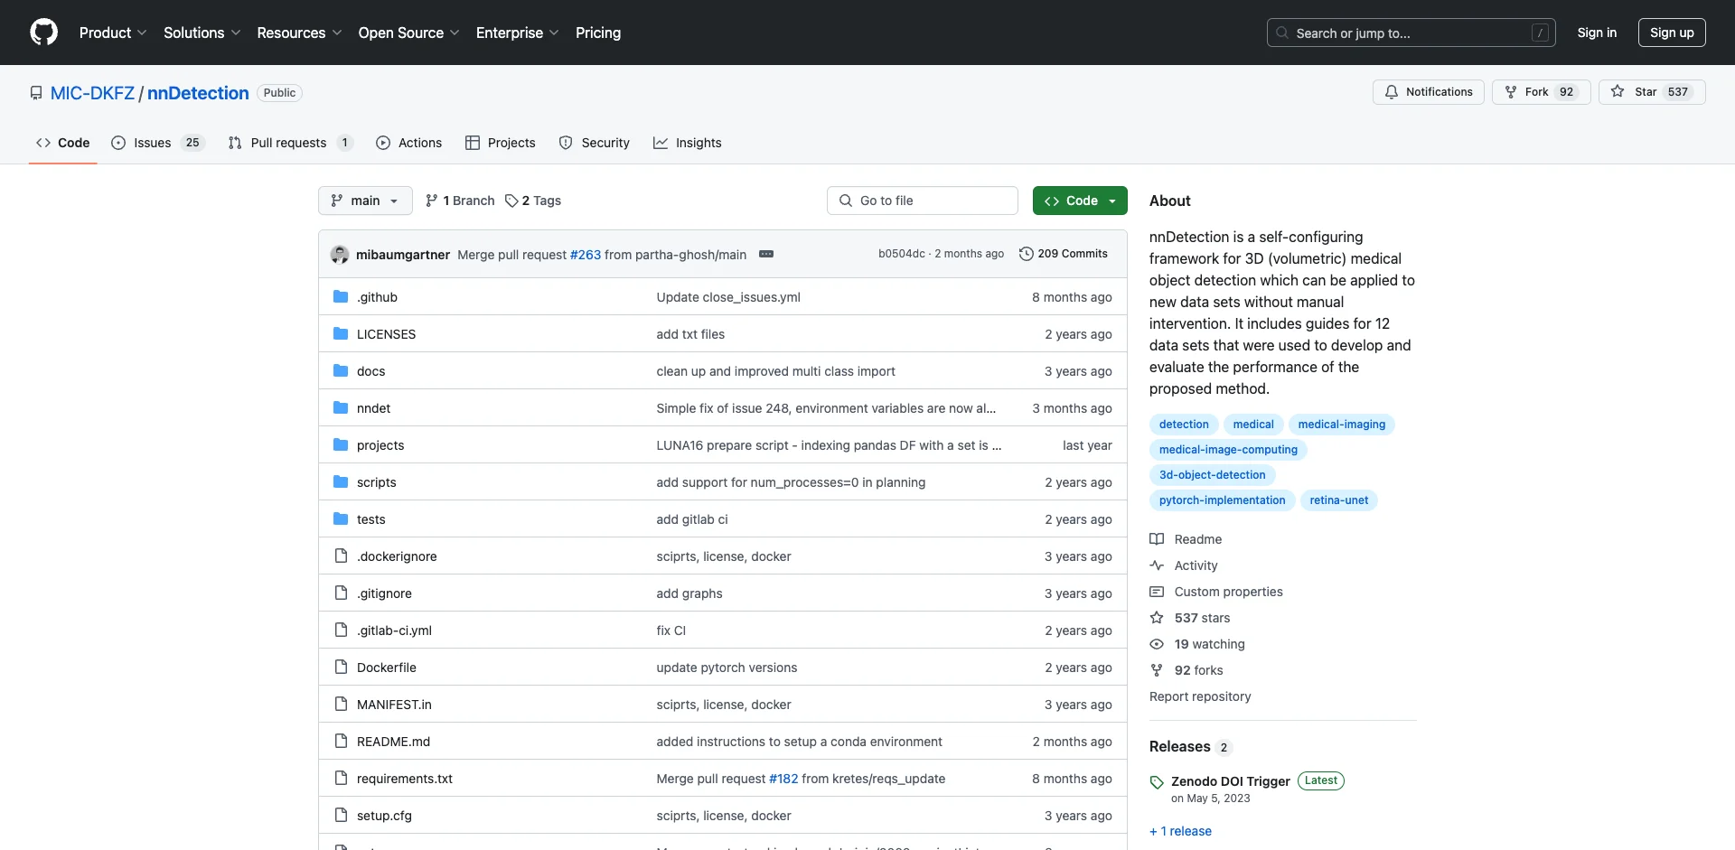Click the Search or jump to field

click(x=1411, y=33)
